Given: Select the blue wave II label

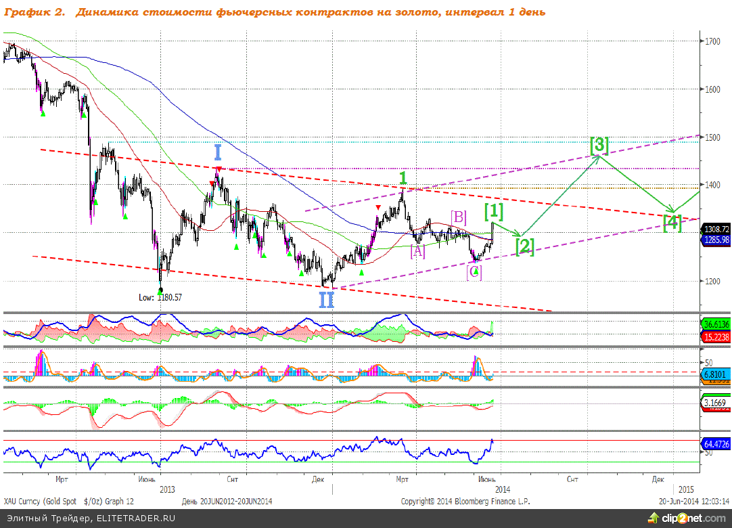Looking at the screenshot, I should pyautogui.click(x=326, y=300).
